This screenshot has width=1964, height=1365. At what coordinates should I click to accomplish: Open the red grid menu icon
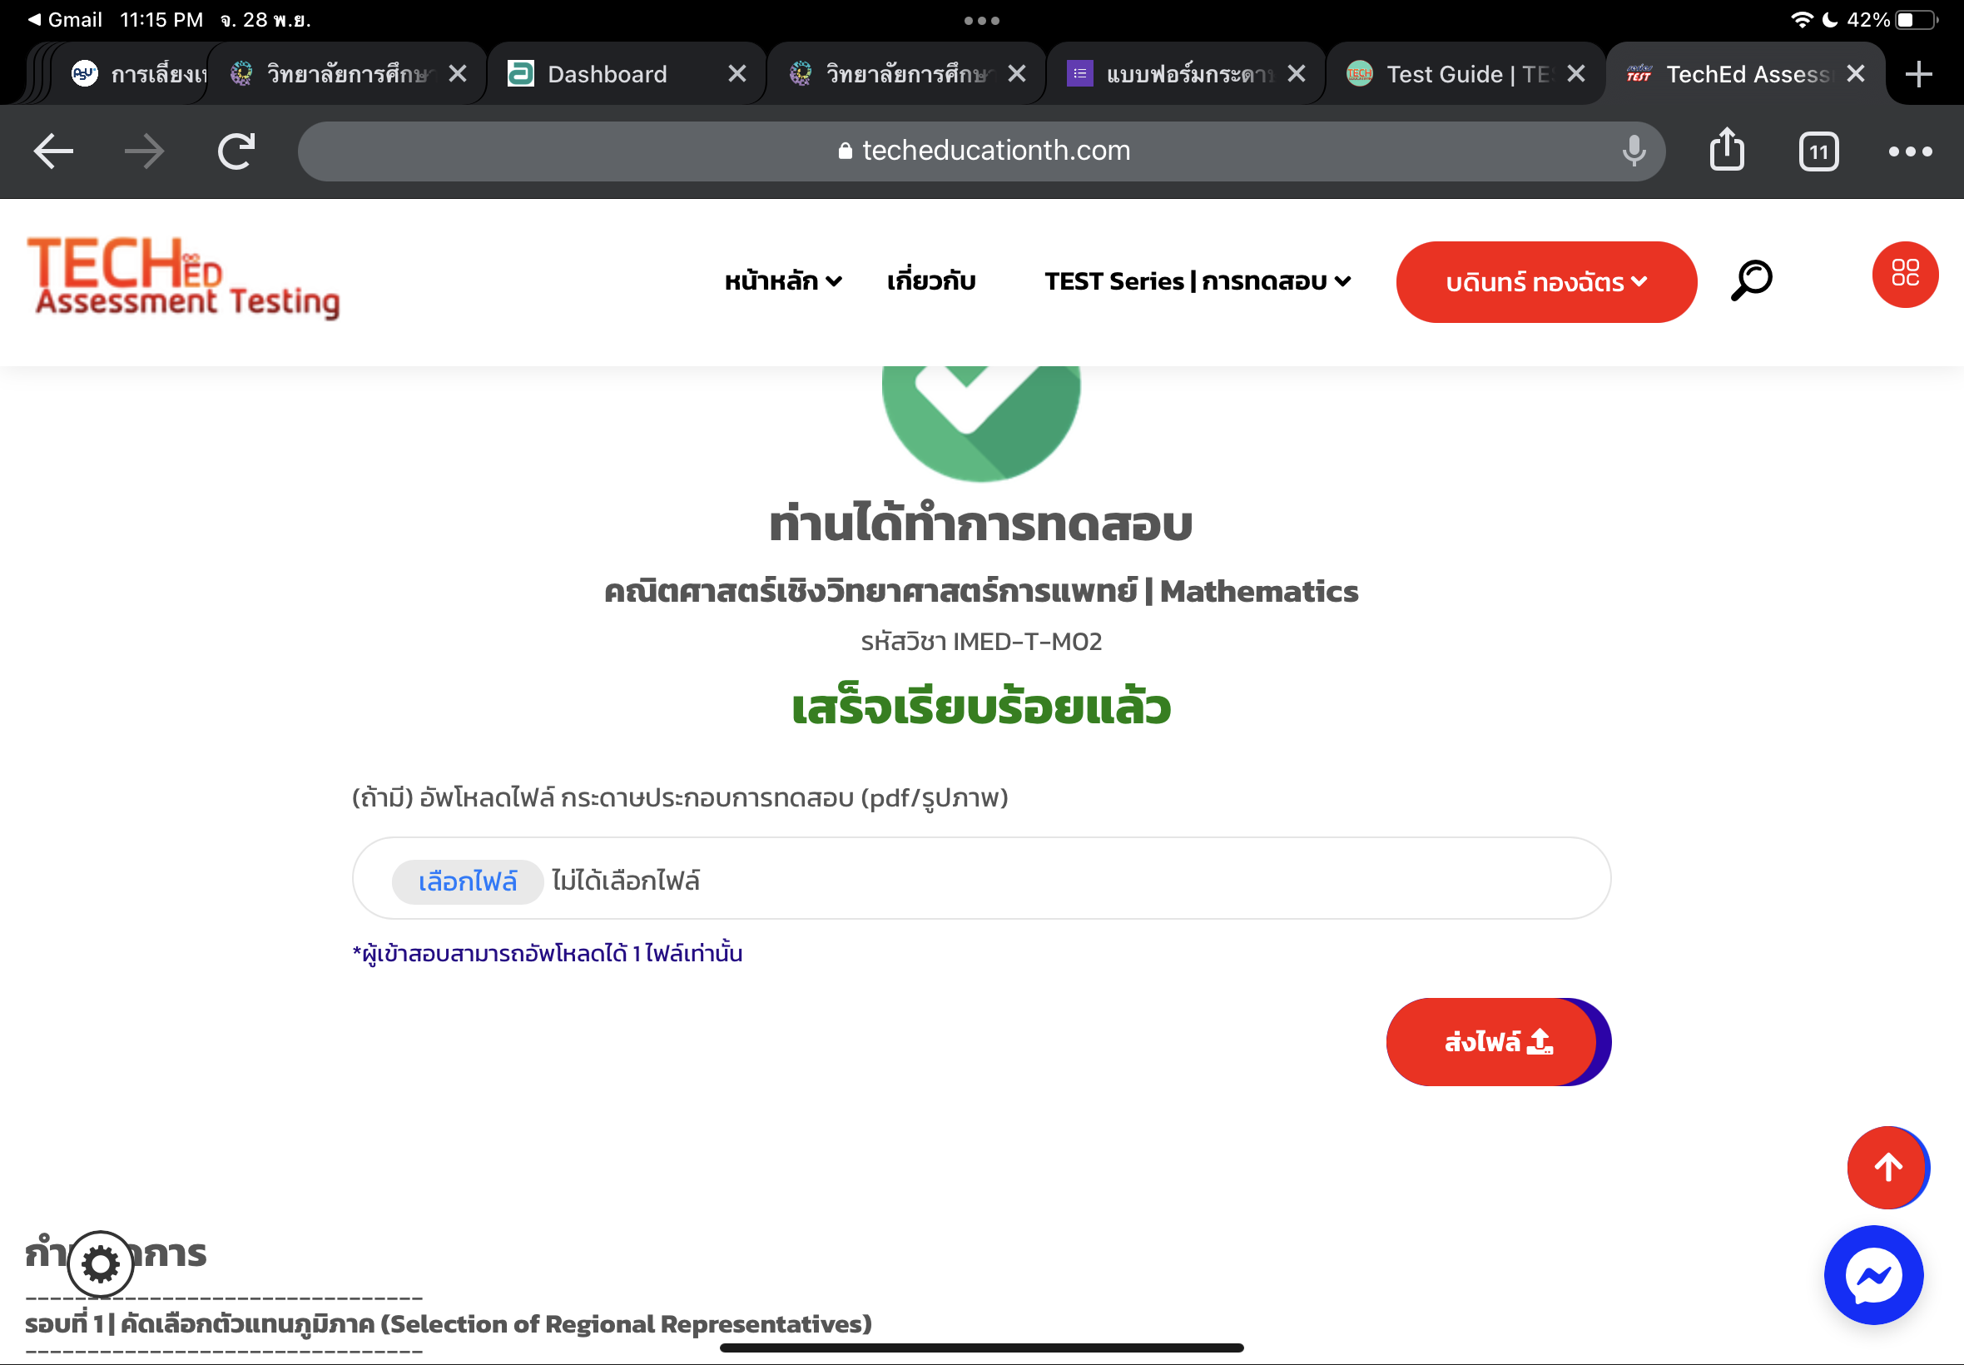1905,274
